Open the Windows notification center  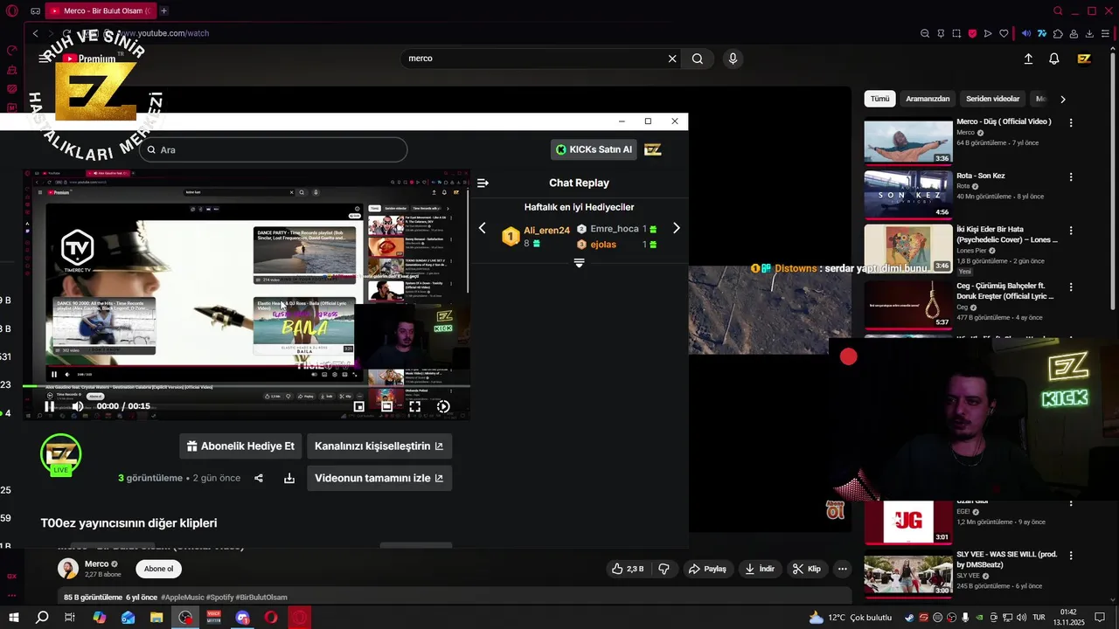coord(1102,618)
